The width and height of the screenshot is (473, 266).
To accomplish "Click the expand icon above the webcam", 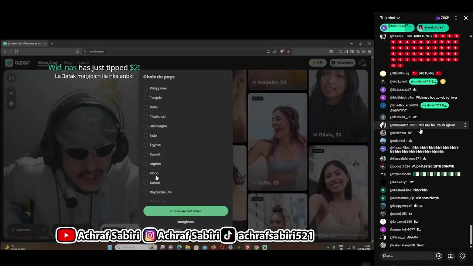I will coord(11,78).
